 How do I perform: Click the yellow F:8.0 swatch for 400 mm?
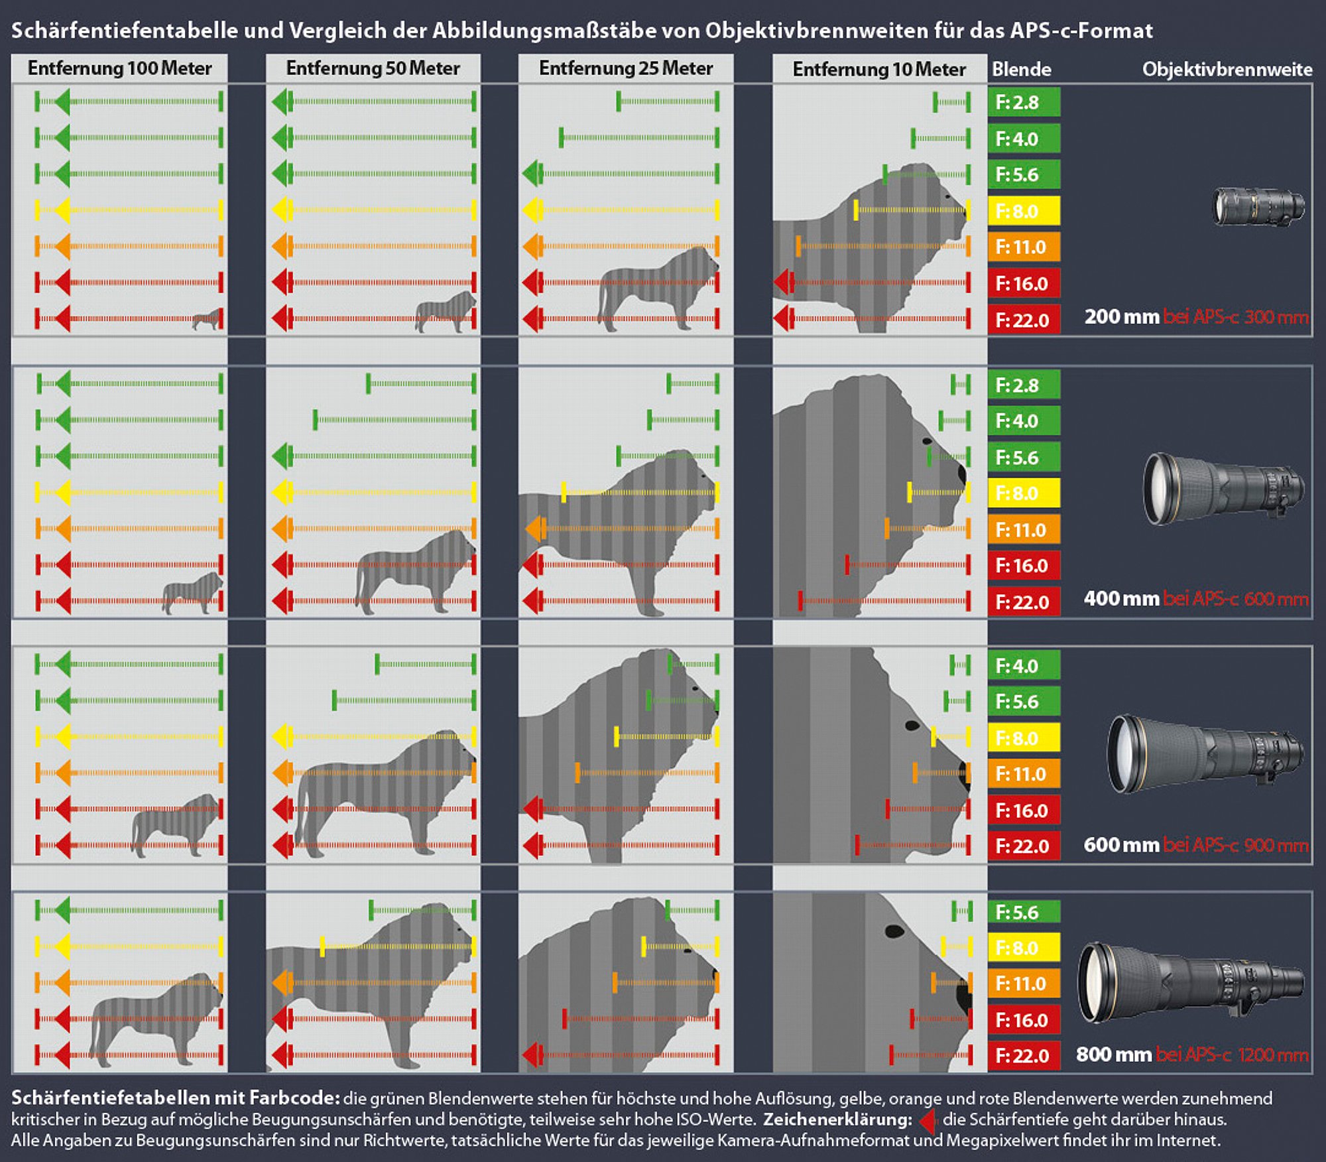coord(1024,493)
